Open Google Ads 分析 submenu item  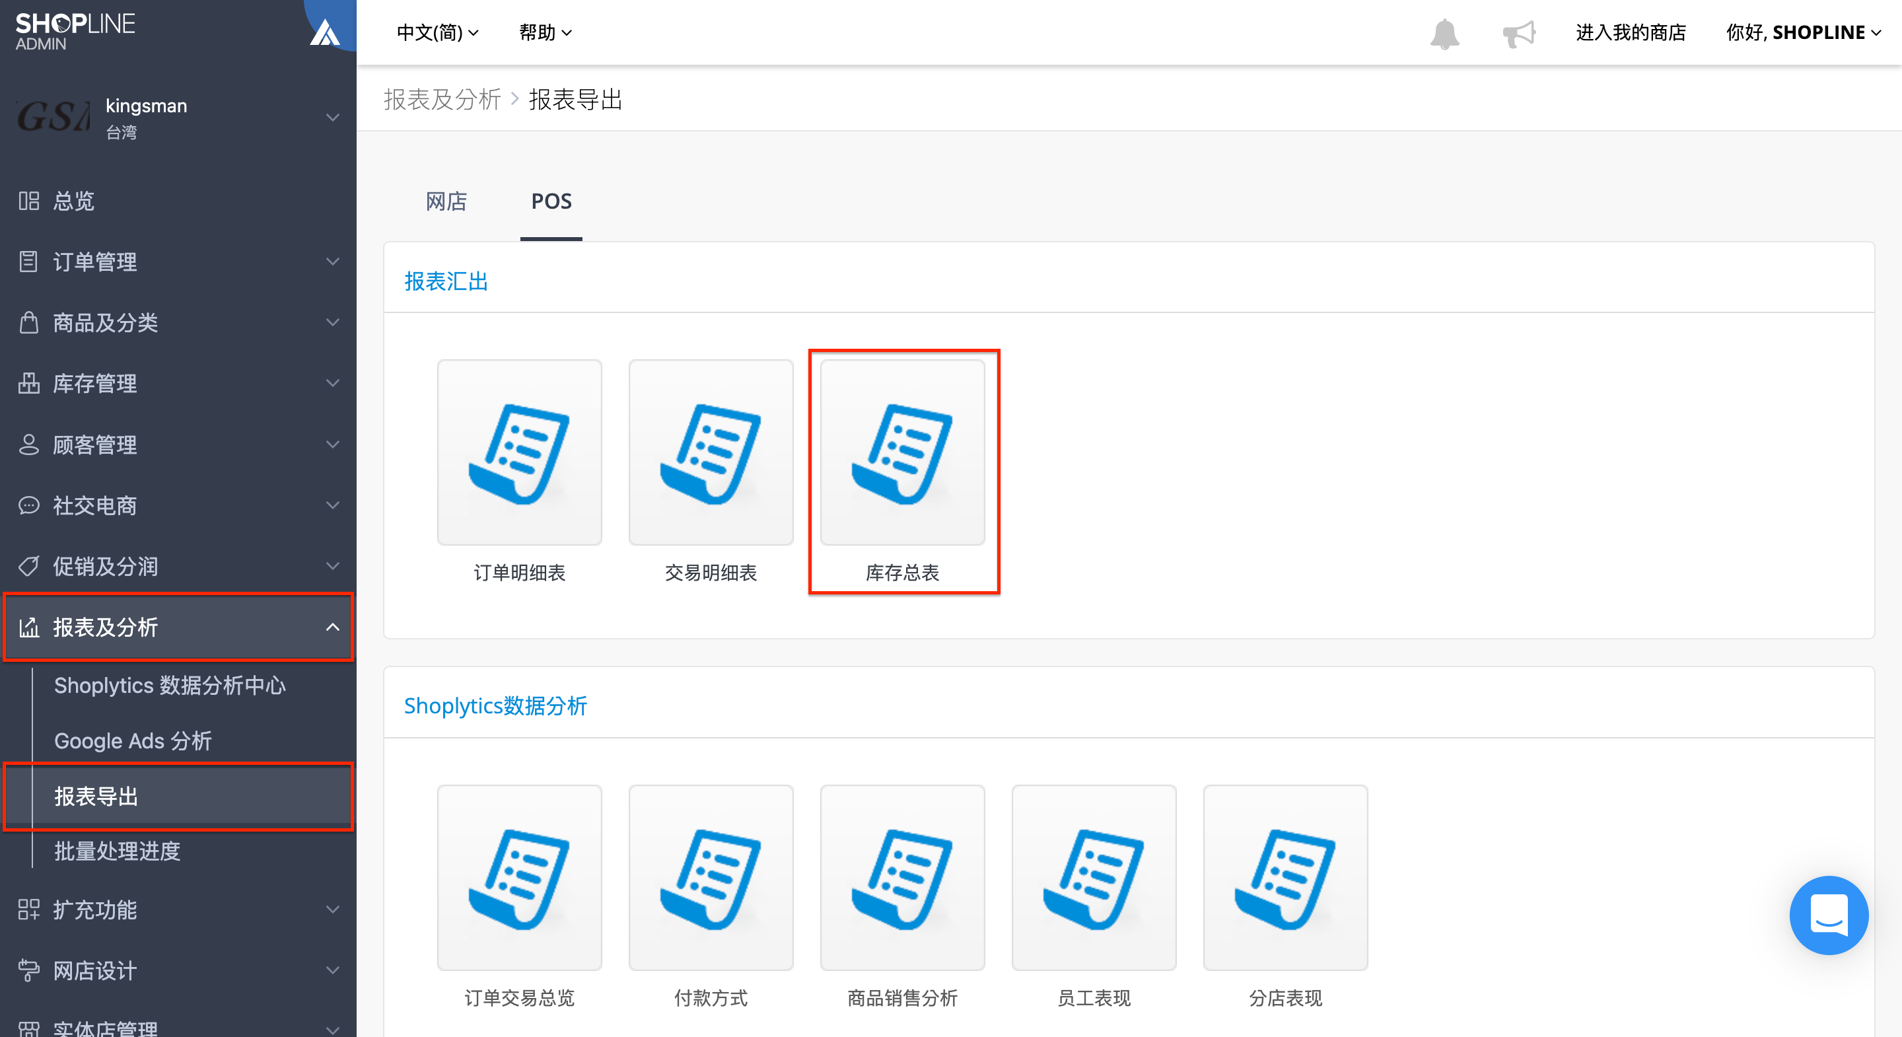133,741
